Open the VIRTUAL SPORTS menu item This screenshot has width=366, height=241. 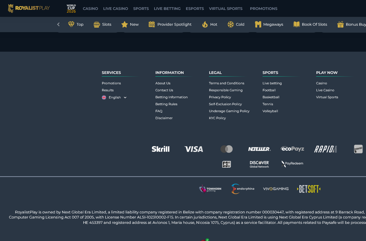click(x=226, y=9)
